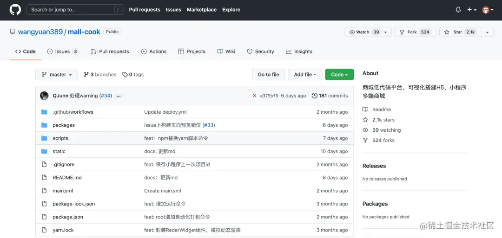Image resolution: width=502 pixels, height=238 pixels.
Task: Open the notifications bell
Action: coord(458,10)
